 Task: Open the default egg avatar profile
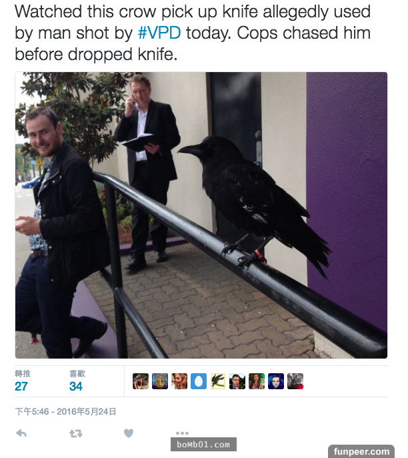click(x=199, y=381)
